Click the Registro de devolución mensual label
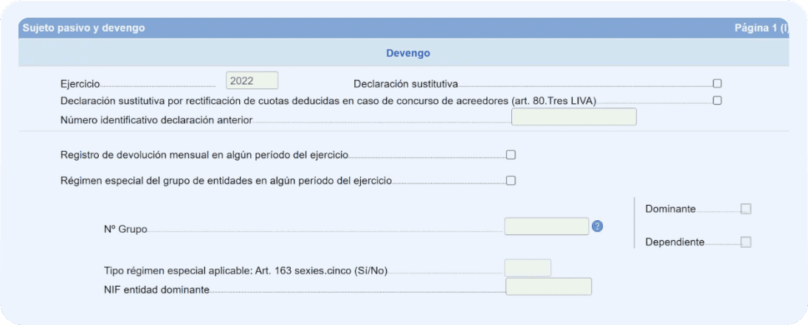 [204, 155]
